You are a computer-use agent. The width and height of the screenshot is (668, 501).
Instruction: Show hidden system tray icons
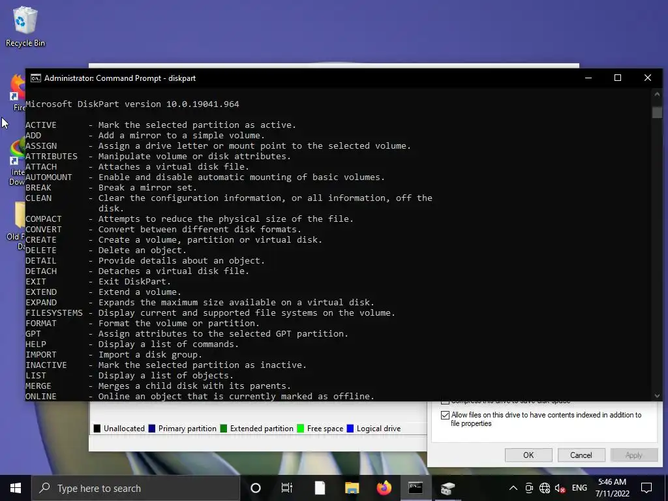(x=513, y=488)
